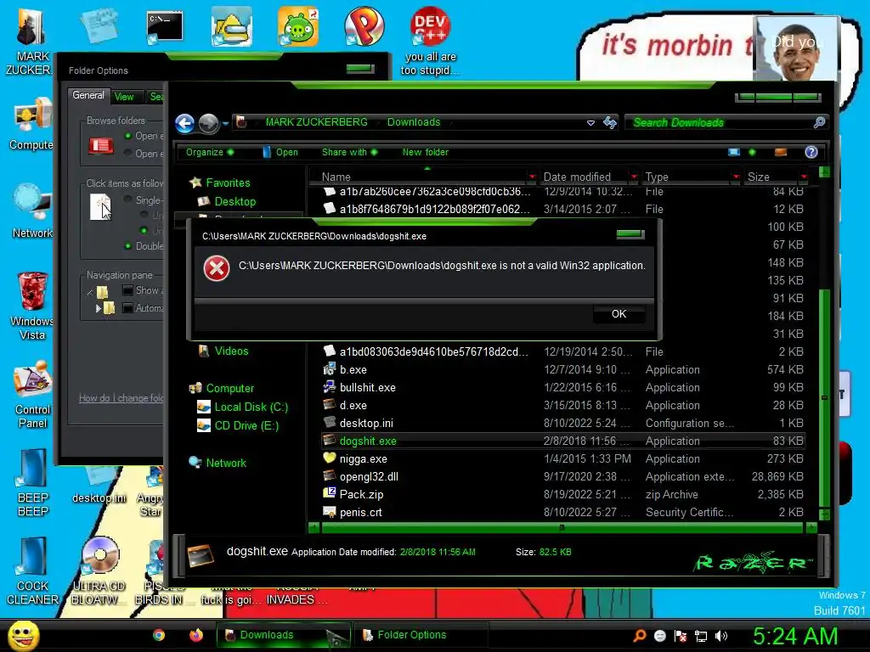870x652 pixels.
Task: Open Date modified filter dropdown arrow
Action: point(634,177)
